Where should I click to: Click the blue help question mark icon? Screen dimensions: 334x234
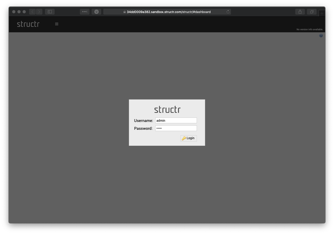click(321, 36)
